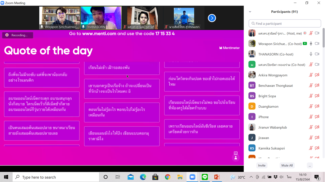Viewport: 325px width, 182px height.
Task: Open the more options ellipsis button
Action: pos(309,166)
